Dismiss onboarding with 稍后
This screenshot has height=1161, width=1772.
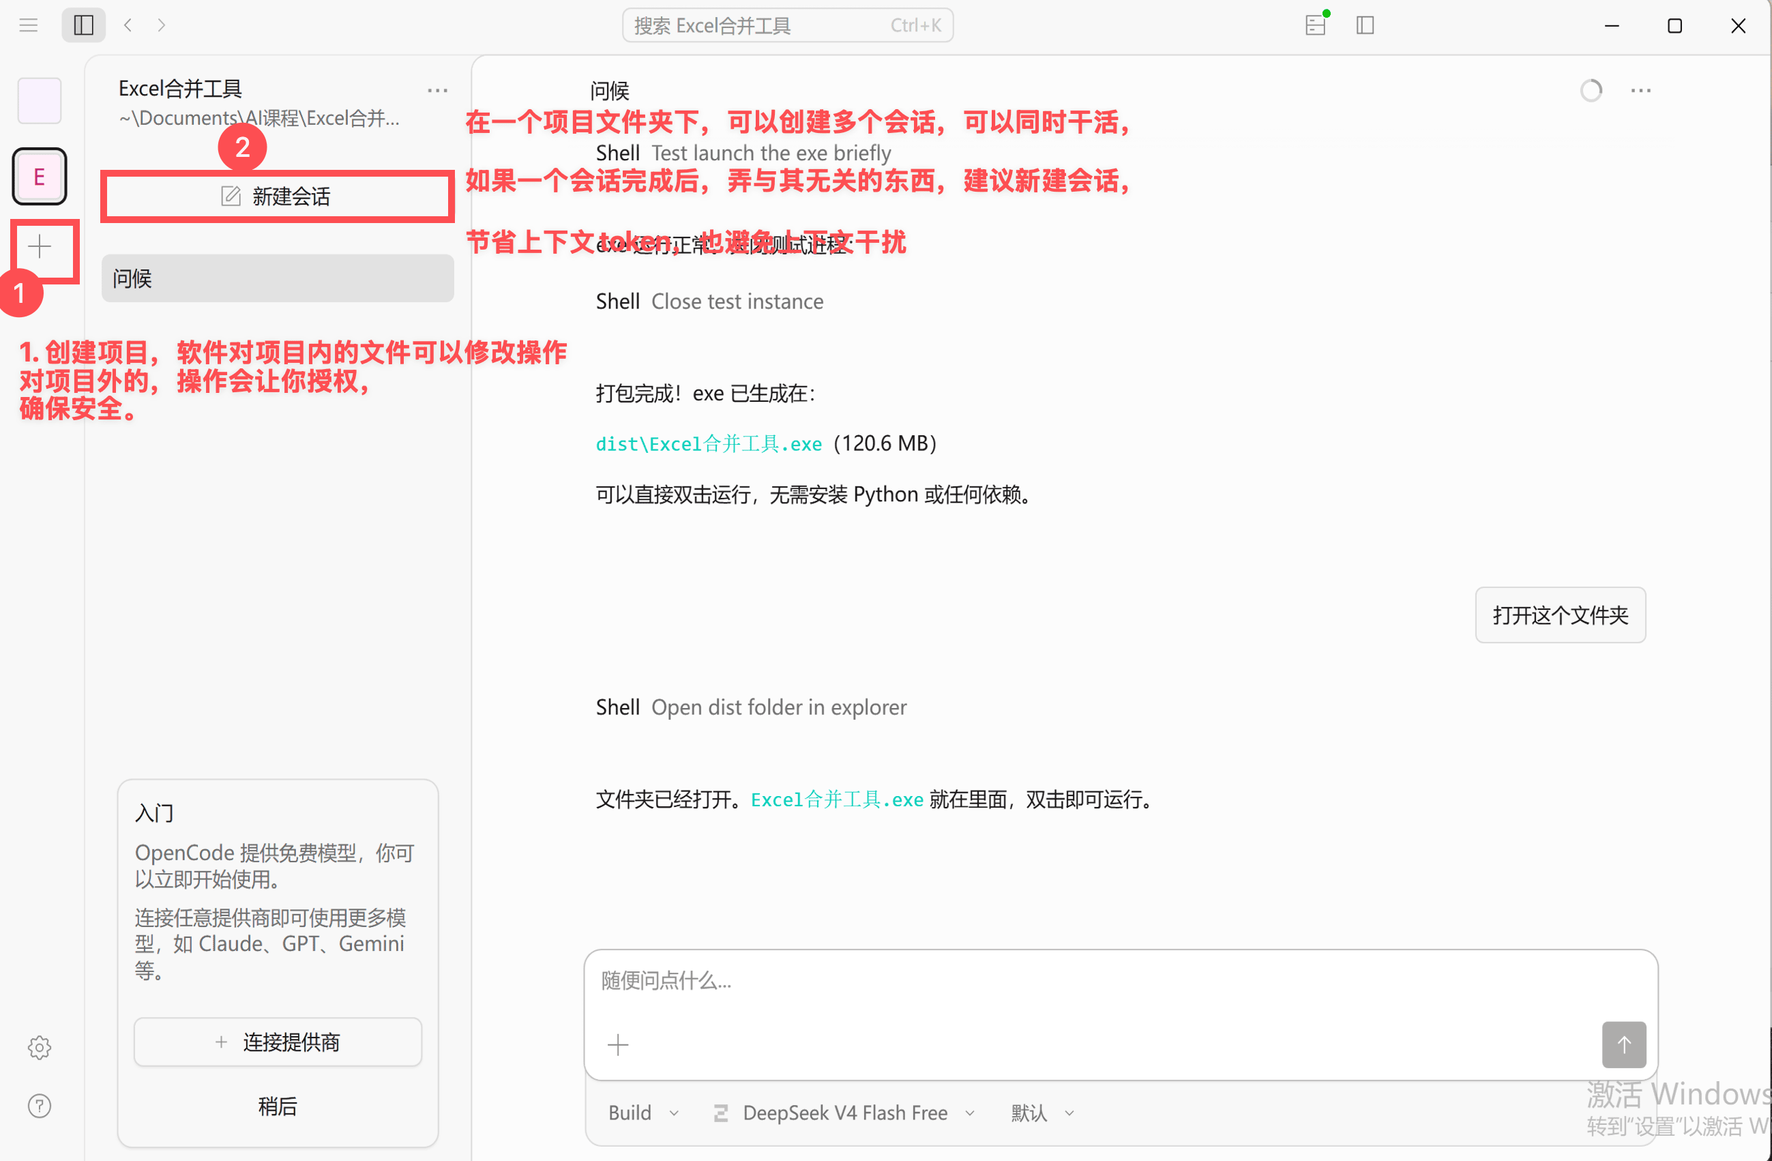277,1106
